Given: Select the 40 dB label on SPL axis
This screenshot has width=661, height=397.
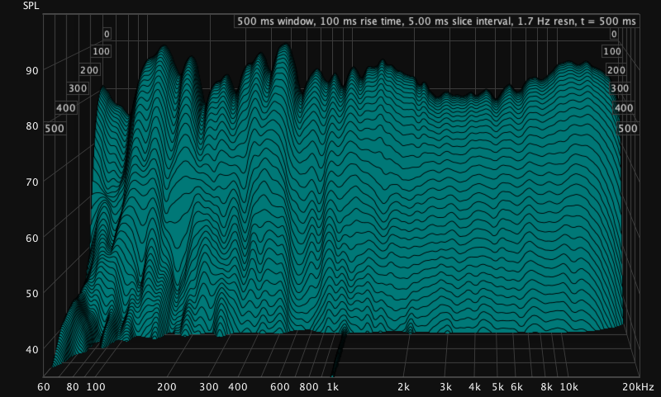Looking at the screenshot, I should click(32, 349).
